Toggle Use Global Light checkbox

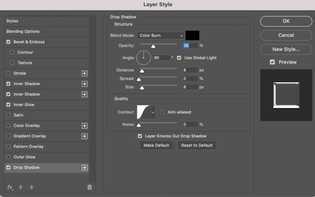click(x=179, y=58)
